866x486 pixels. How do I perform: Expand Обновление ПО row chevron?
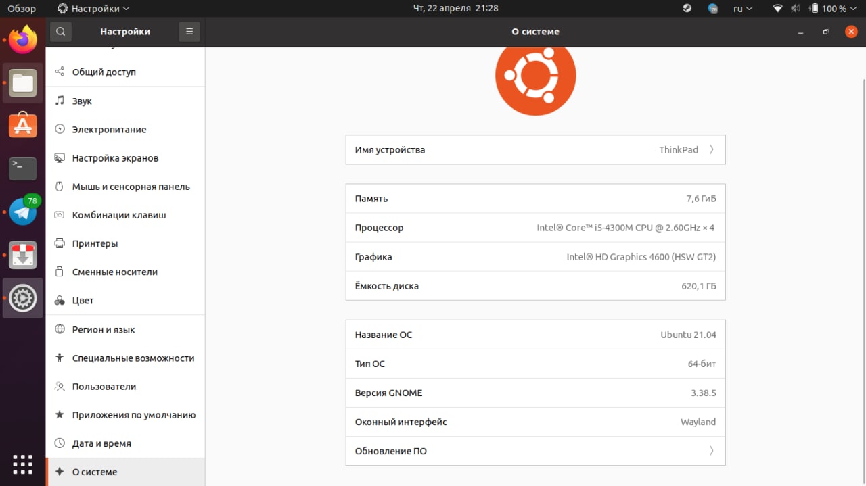[711, 450]
